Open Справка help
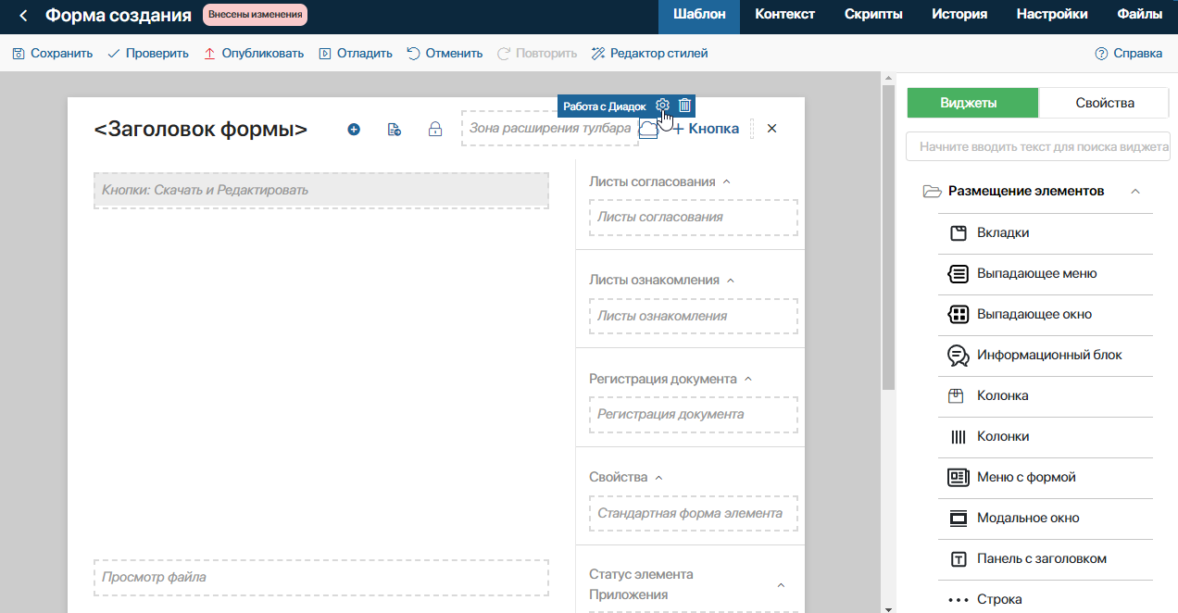The height and width of the screenshot is (613, 1178). 1128,54
